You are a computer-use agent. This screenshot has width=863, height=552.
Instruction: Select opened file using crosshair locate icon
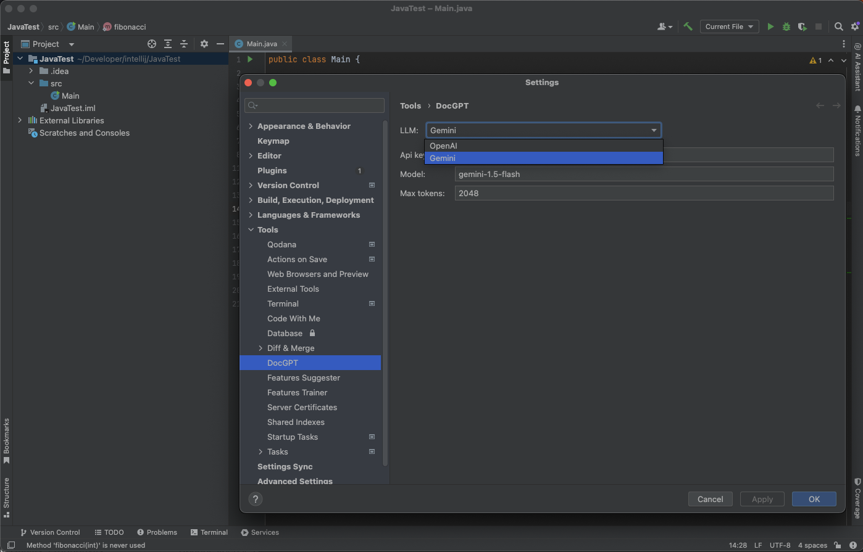click(152, 44)
